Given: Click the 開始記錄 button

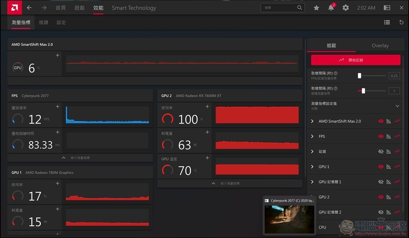Looking at the screenshot, I should [x=355, y=60].
